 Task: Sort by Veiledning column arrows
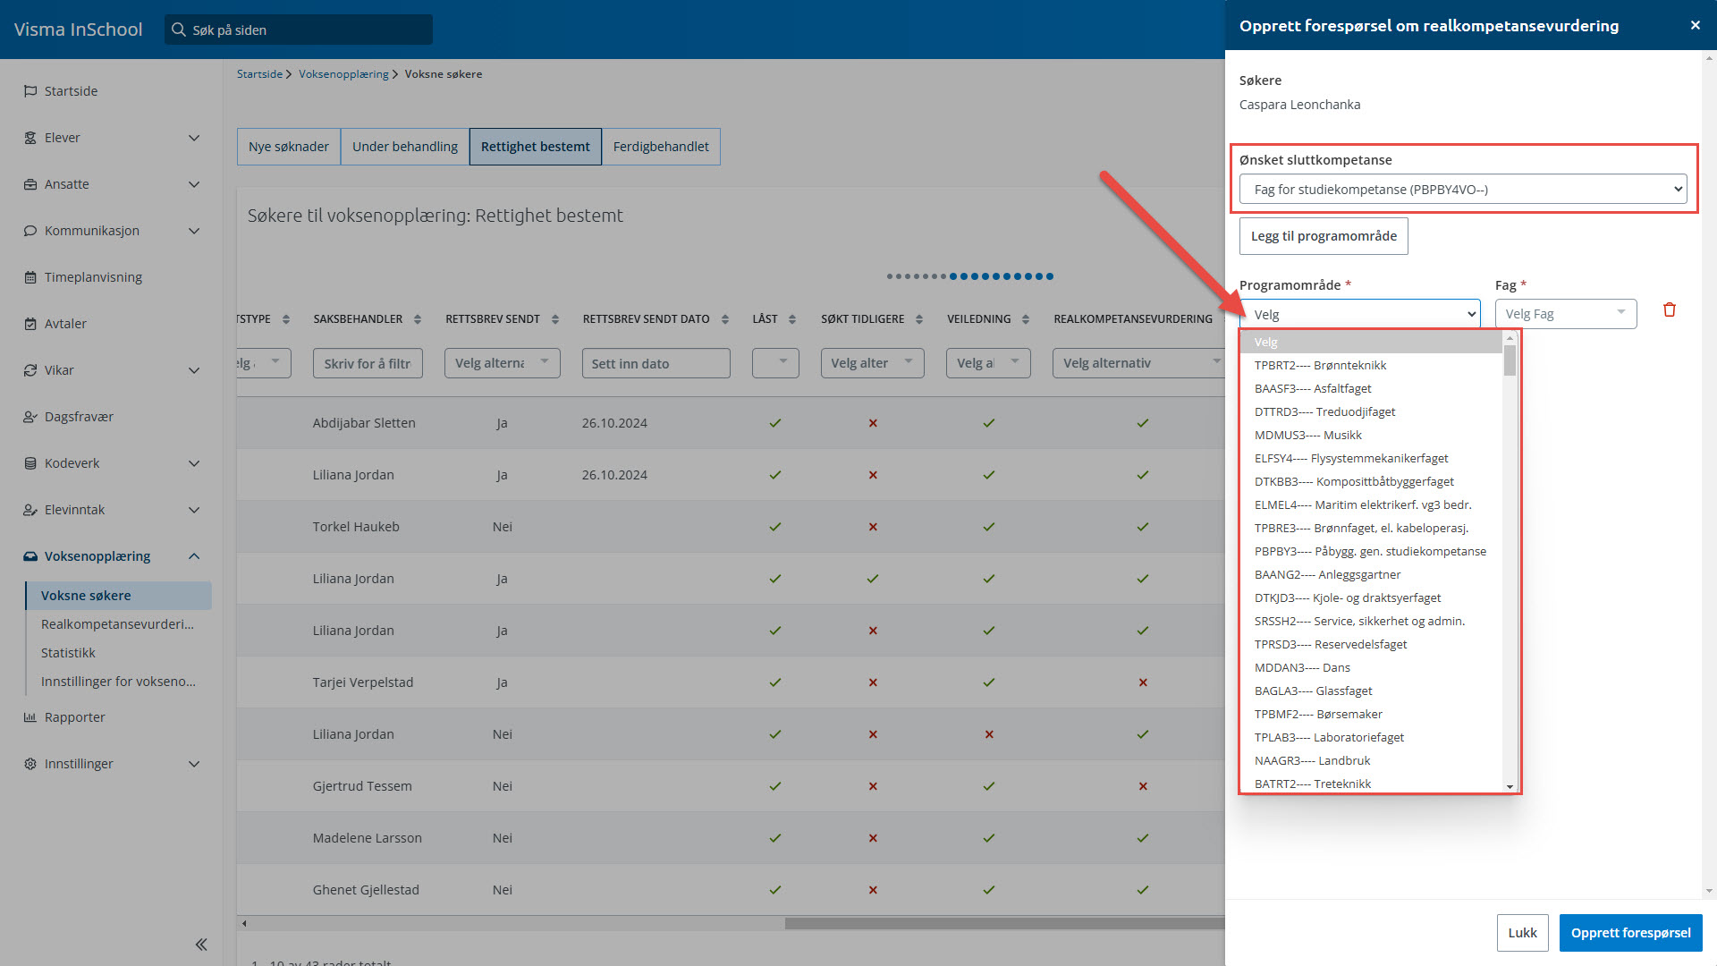[1026, 319]
